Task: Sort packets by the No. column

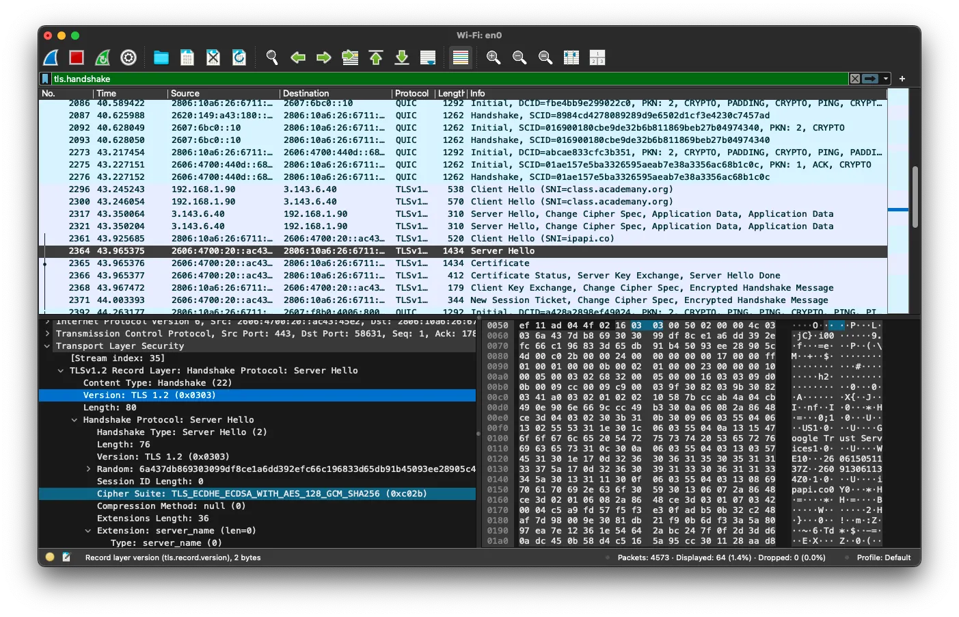Action: pyautogui.click(x=66, y=93)
